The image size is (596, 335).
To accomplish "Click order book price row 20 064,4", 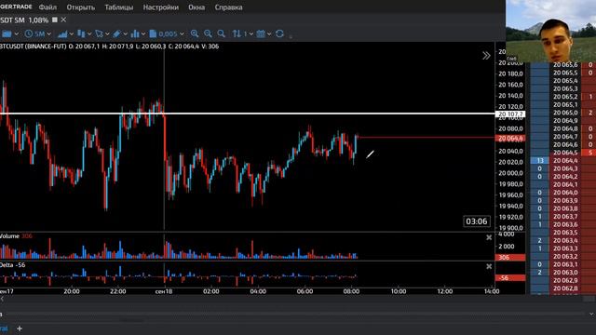I will (565, 161).
